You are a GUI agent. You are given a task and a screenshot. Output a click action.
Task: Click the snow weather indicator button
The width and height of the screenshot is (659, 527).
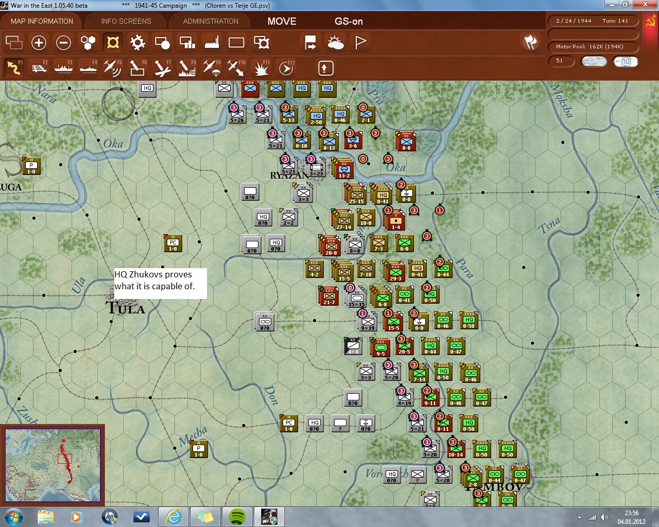(x=594, y=61)
